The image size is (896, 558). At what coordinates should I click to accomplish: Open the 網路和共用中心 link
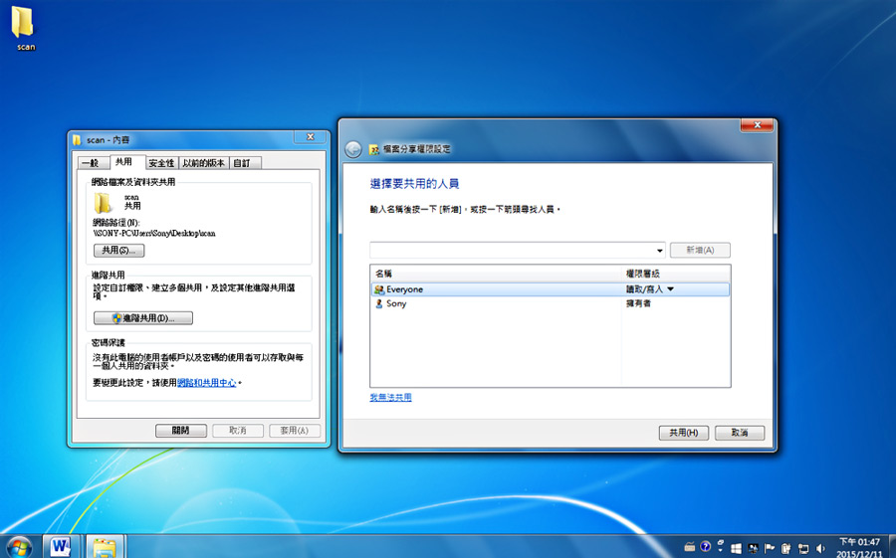coord(206,383)
